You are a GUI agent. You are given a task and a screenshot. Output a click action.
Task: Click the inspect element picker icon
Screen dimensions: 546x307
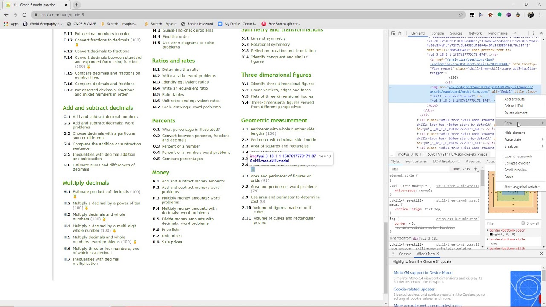pyautogui.click(x=392, y=33)
